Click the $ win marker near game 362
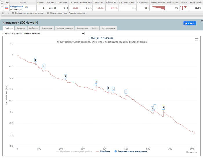 96,82
